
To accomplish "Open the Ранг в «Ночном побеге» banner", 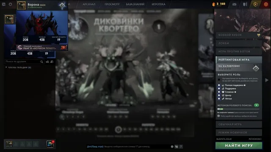I will (x=41, y=47).
